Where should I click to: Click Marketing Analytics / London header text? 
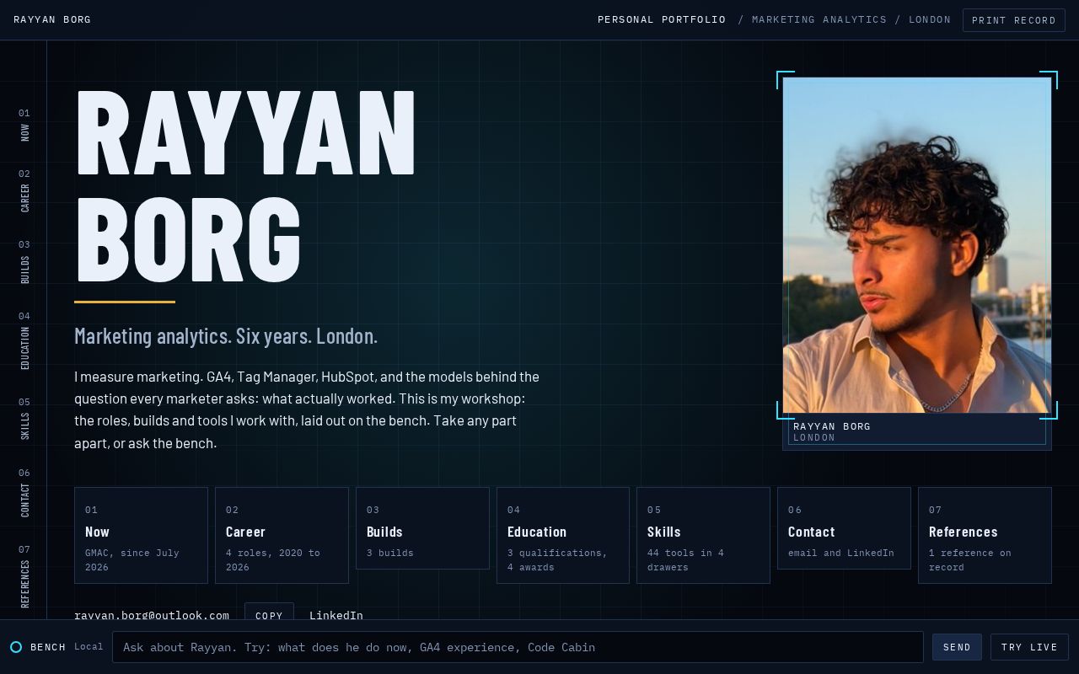(845, 19)
